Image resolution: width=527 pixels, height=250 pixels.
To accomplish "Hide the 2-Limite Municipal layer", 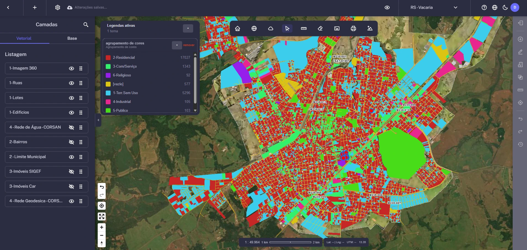I will coord(71,157).
